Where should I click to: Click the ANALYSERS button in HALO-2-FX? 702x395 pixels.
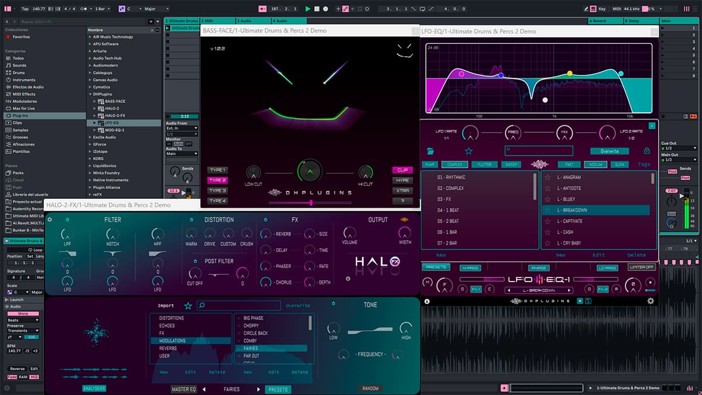coord(94,389)
